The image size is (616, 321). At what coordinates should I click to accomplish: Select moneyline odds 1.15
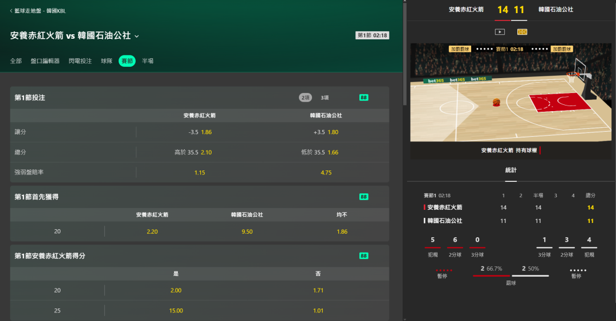tap(200, 173)
